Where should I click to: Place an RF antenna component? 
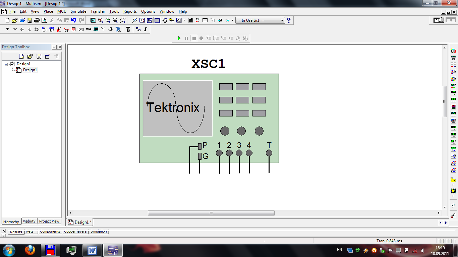[x=103, y=29]
